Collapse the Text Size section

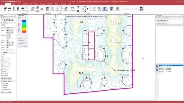(x=2, y=23)
